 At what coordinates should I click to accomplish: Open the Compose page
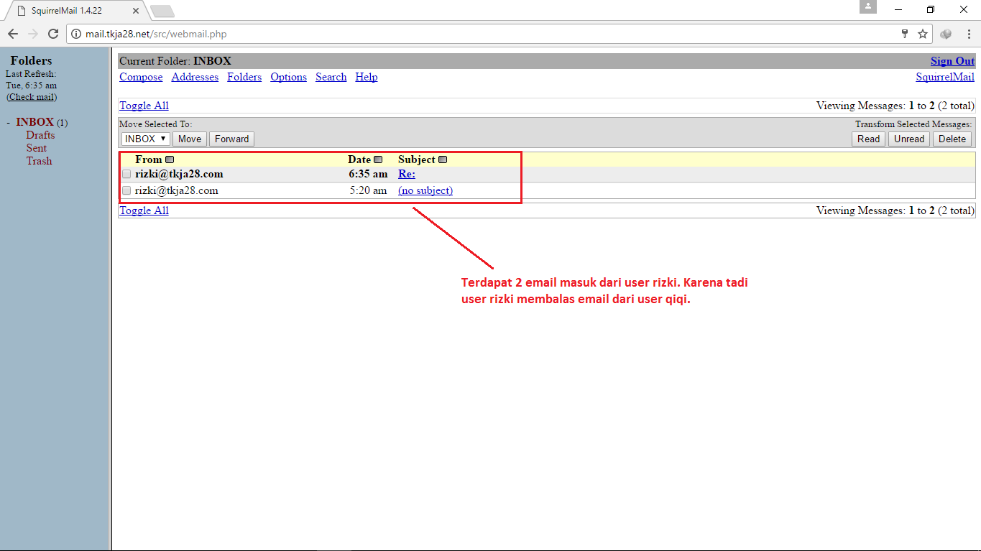[x=141, y=77]
